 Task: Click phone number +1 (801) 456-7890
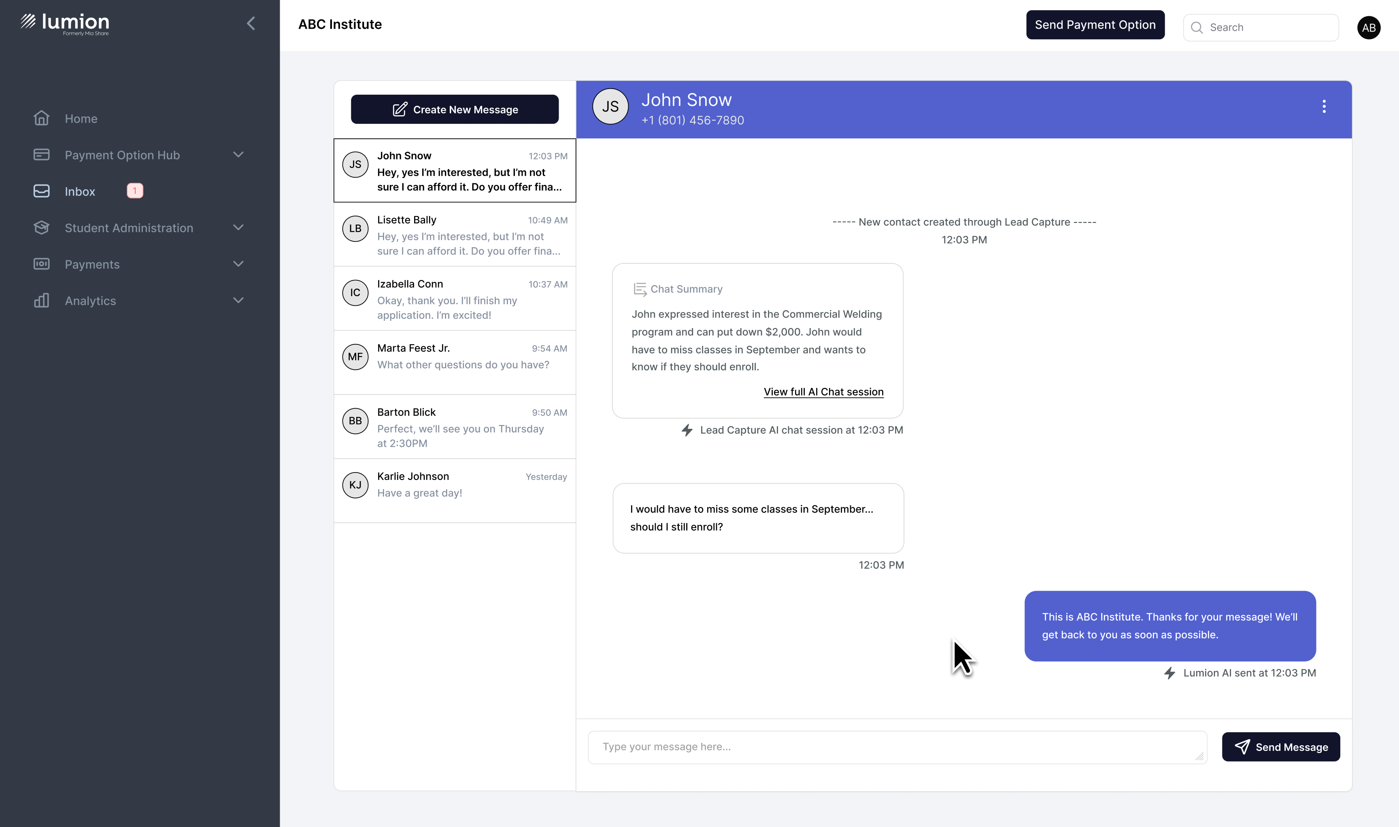693,120
